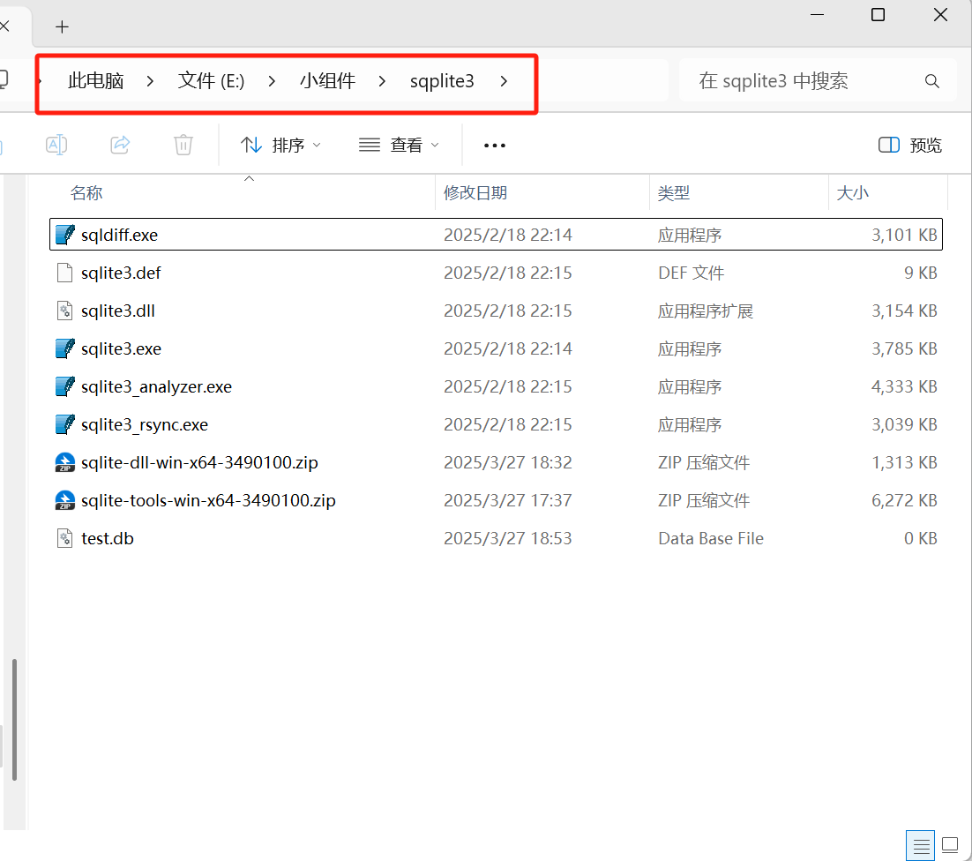
Task: Click the 应用程序扩展 type cell
Action: click(x=706, y=311)
